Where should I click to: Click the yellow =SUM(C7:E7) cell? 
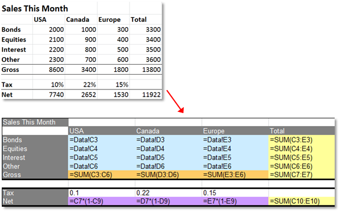click(x=302, y=175)
